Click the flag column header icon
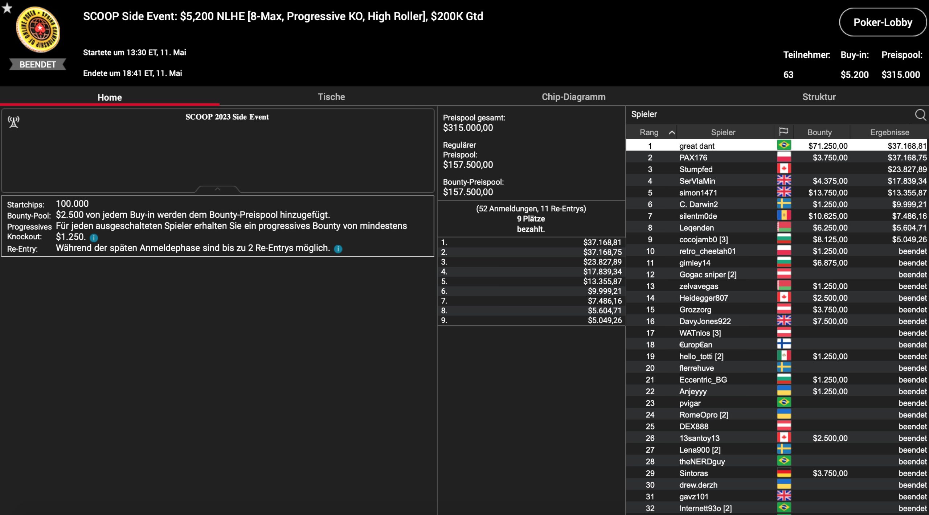Screen dimensions: 929x515 (783, 132)
